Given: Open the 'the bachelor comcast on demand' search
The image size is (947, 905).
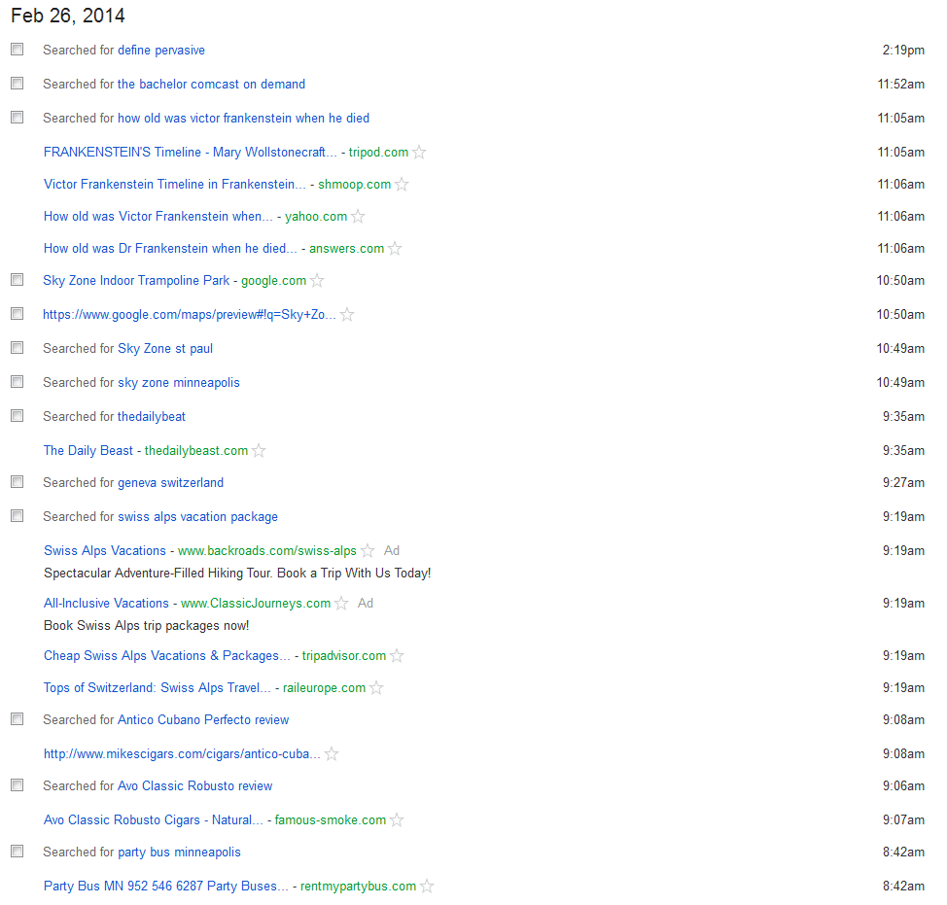Looking at the screenshot, I should (210, 84).
